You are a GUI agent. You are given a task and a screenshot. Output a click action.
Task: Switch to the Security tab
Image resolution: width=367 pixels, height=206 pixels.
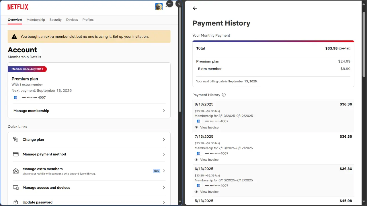(x=56, y=20)
